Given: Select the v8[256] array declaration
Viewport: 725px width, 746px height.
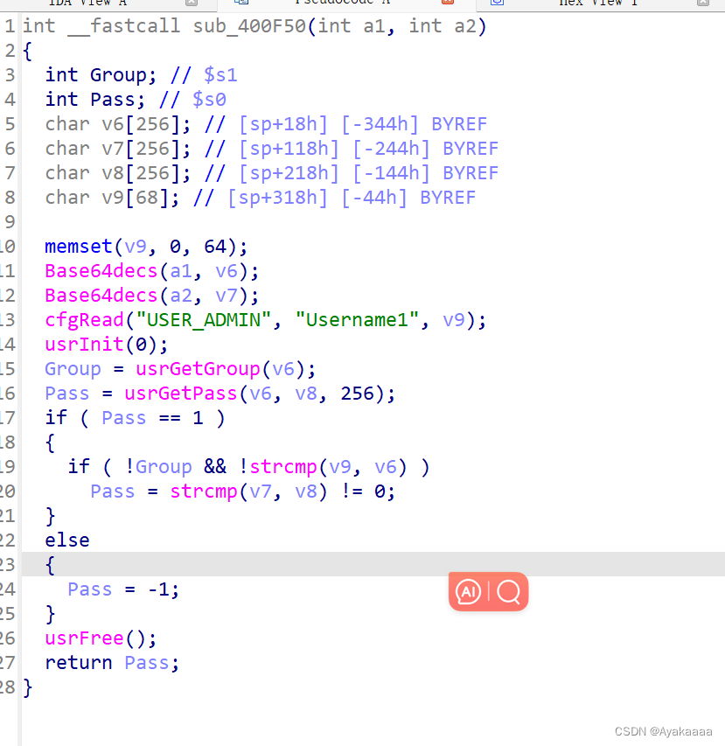Looking at the screenshot, I should 141,173.
